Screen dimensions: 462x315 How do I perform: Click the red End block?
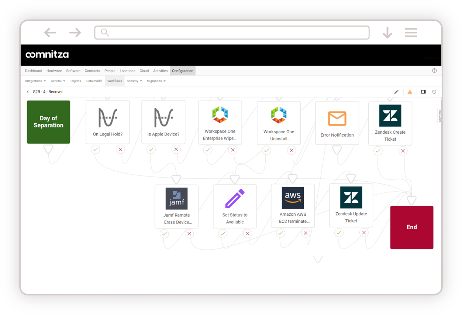click(x=411, y=227)
